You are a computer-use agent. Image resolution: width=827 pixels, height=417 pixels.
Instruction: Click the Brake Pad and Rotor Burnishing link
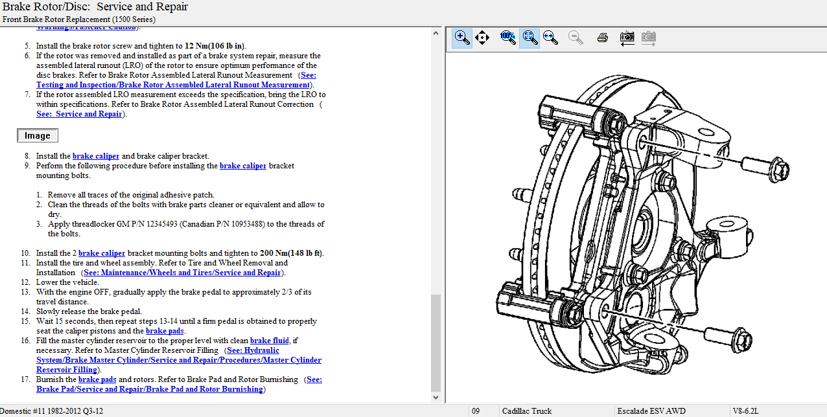click(150, 389)
